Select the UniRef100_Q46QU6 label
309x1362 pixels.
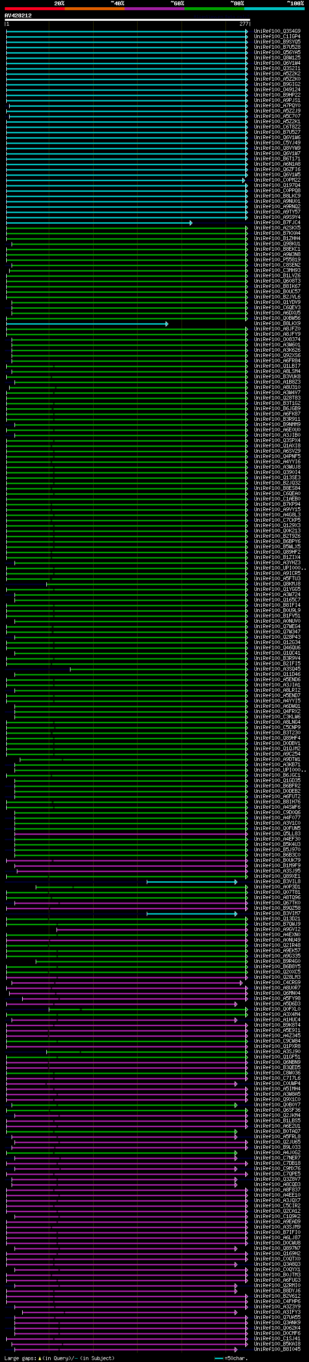[277, 648]
